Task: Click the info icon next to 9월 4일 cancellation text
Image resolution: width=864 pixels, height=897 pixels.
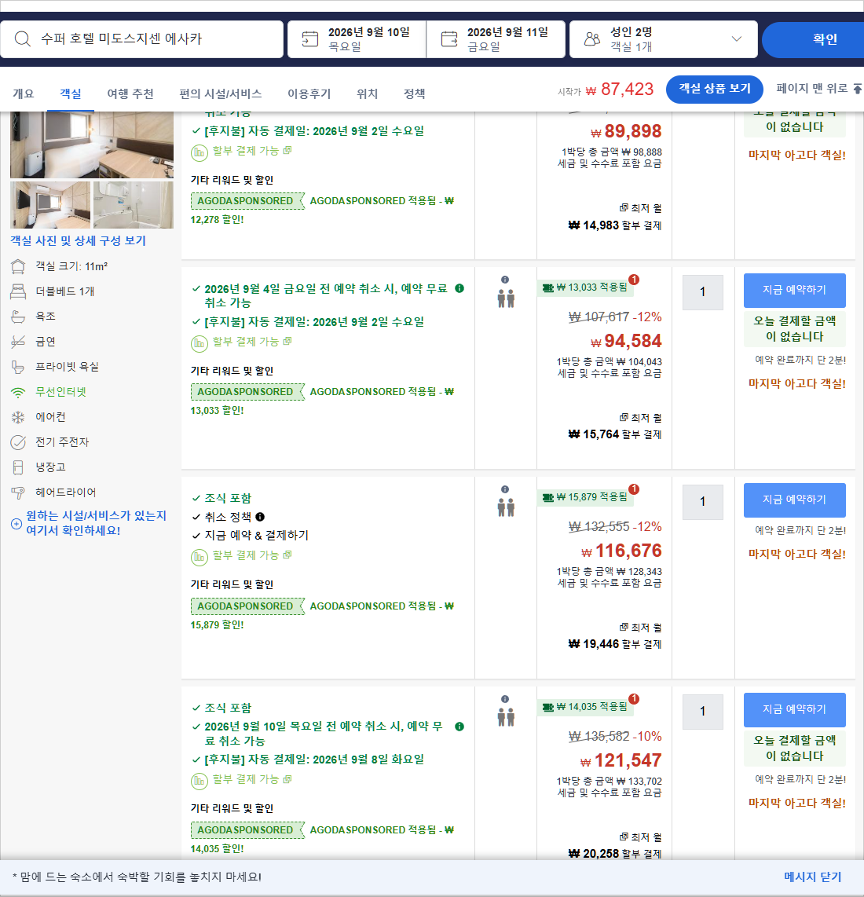Action: point(459,288)
